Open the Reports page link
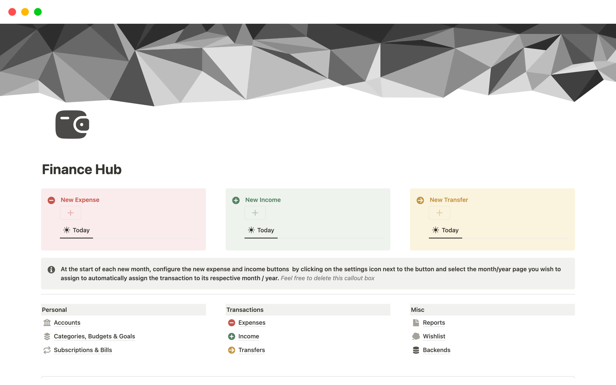Viewport: 616px width, 385px height. pos(434,322)
